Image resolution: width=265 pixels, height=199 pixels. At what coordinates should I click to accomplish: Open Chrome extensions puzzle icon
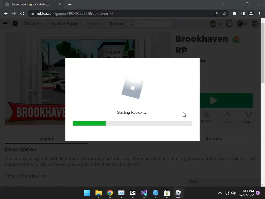click(234, 13)
